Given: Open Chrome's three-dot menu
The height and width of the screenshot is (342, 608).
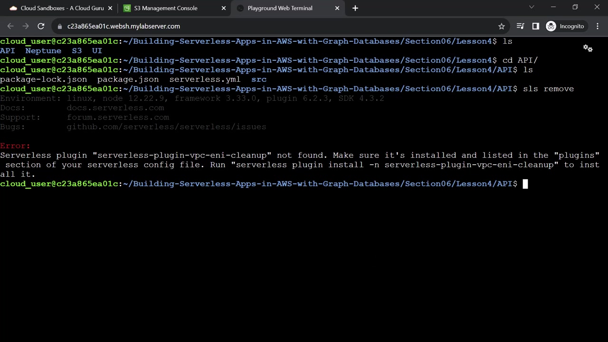Looking at the screenshot, I should click(x=598, y=26).
